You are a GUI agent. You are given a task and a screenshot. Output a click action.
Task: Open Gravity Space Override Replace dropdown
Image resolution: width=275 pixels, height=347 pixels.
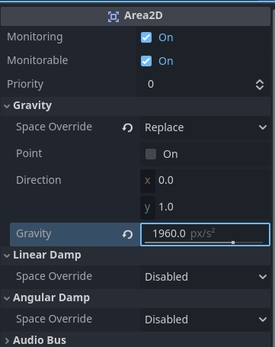[205, 127]
